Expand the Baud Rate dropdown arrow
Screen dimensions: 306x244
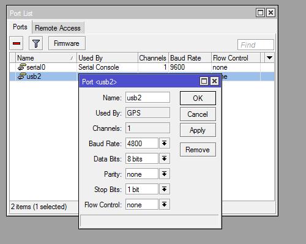pos(165,143)
